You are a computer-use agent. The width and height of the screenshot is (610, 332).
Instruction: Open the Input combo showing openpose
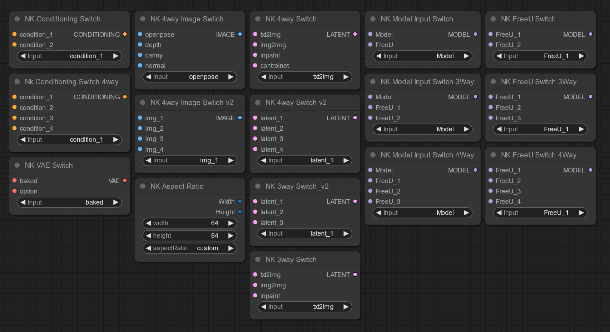click(190, 77)
